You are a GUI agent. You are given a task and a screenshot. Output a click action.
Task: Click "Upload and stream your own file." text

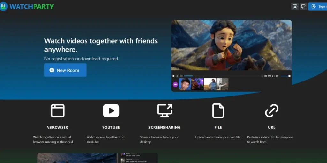[x=218, y=137]
